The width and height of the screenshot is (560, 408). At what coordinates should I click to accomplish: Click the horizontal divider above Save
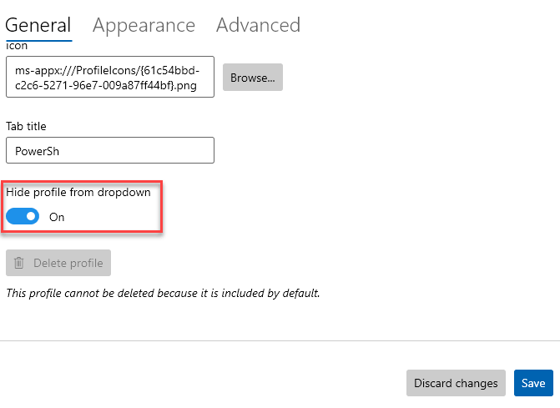point(280,340)
